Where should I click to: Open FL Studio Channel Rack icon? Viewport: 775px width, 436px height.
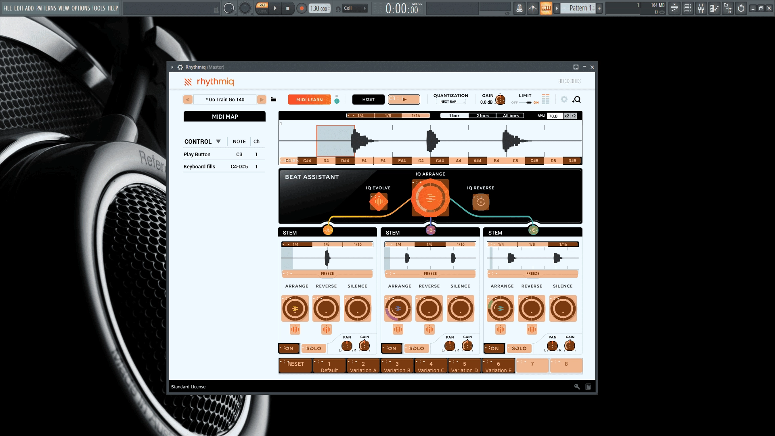pyautogui.click(x=688, y=8)
